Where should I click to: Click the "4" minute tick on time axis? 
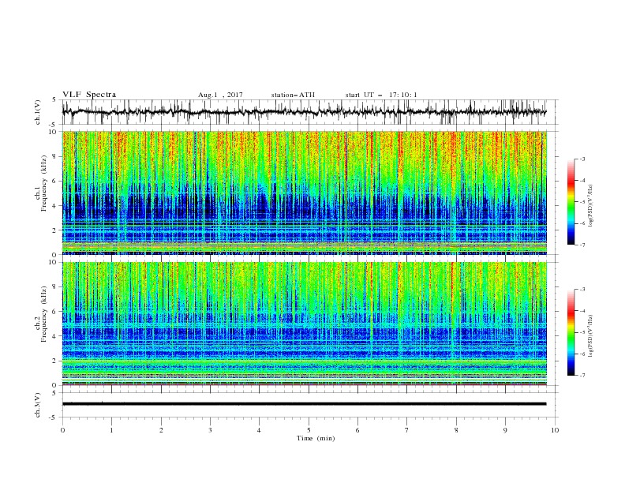point(260,430)
